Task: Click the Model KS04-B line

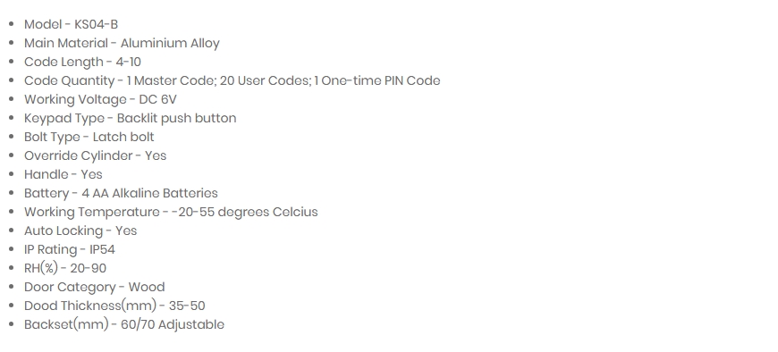Action: (x=71, y=24)
